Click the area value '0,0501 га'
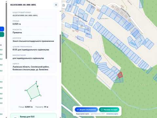 tap(17, 24)
